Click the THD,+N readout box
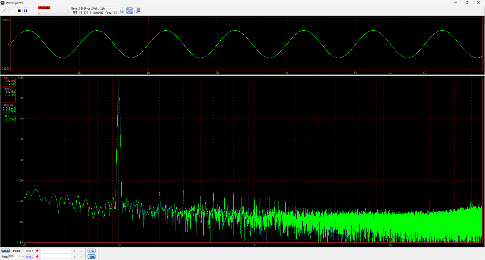The image size is (485, 260). pos(8,108)
